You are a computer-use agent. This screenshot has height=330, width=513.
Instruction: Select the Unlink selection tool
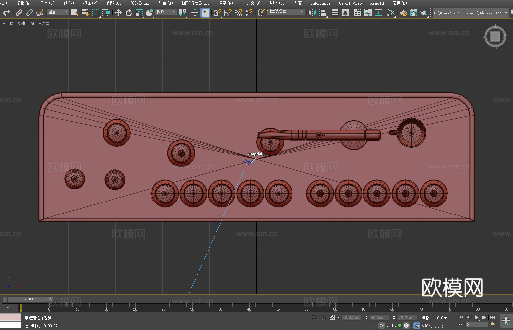[30, 13]
